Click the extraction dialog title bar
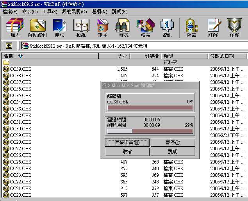 point(150,85)
